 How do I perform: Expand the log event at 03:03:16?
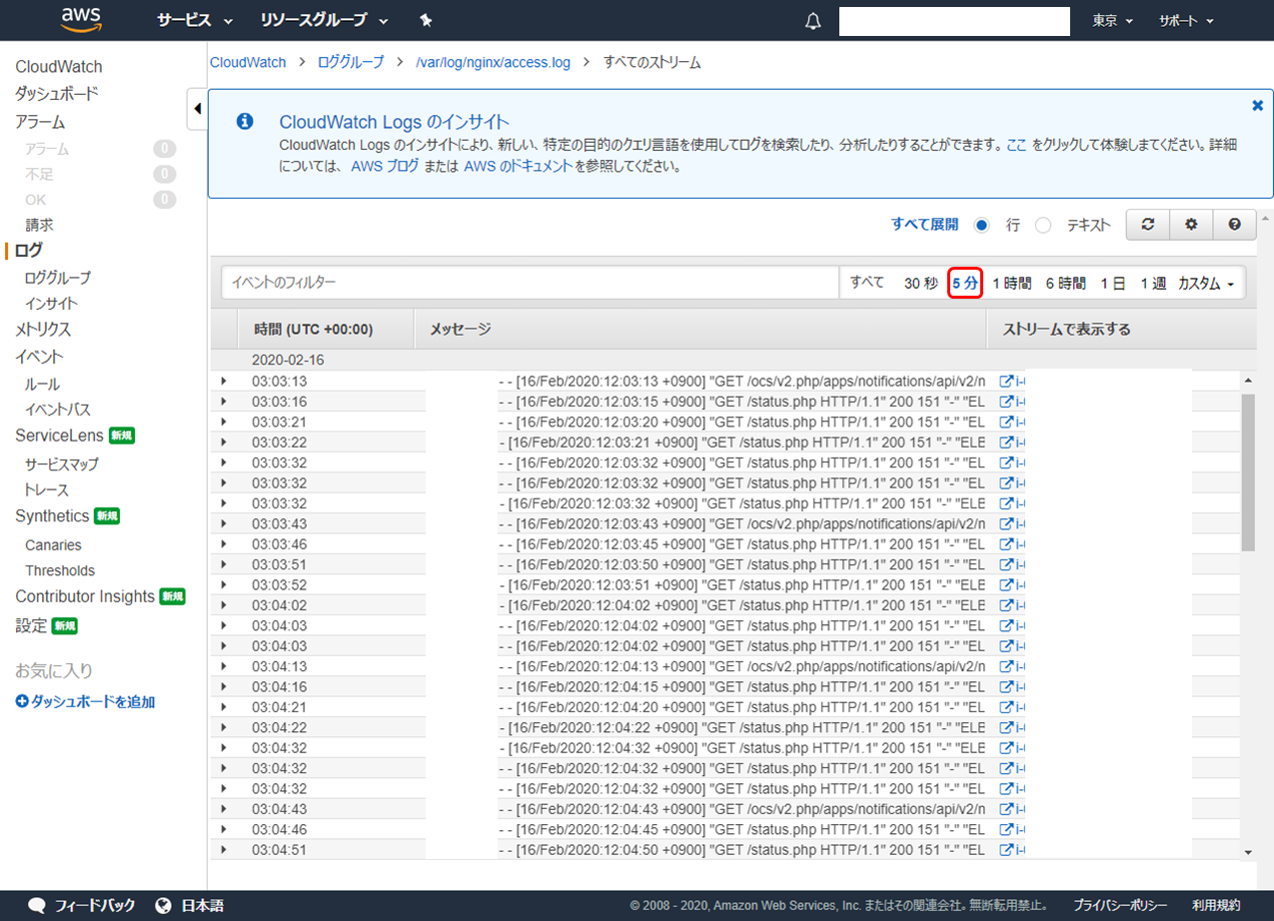click(224, 402)
